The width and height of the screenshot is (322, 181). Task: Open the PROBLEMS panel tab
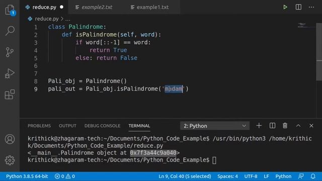coord(39,126)
